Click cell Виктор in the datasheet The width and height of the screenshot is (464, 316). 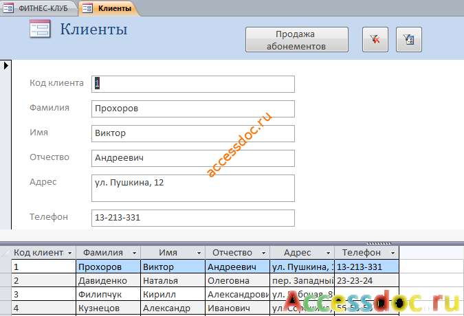pyautogui.click(x=173, y=267)
